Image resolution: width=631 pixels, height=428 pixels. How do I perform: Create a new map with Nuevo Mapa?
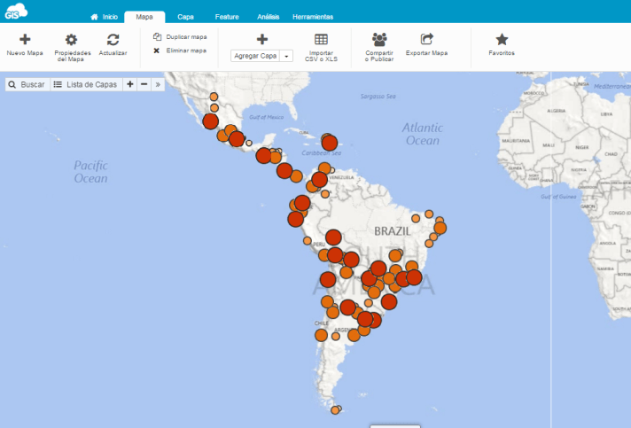click(25, 44)
